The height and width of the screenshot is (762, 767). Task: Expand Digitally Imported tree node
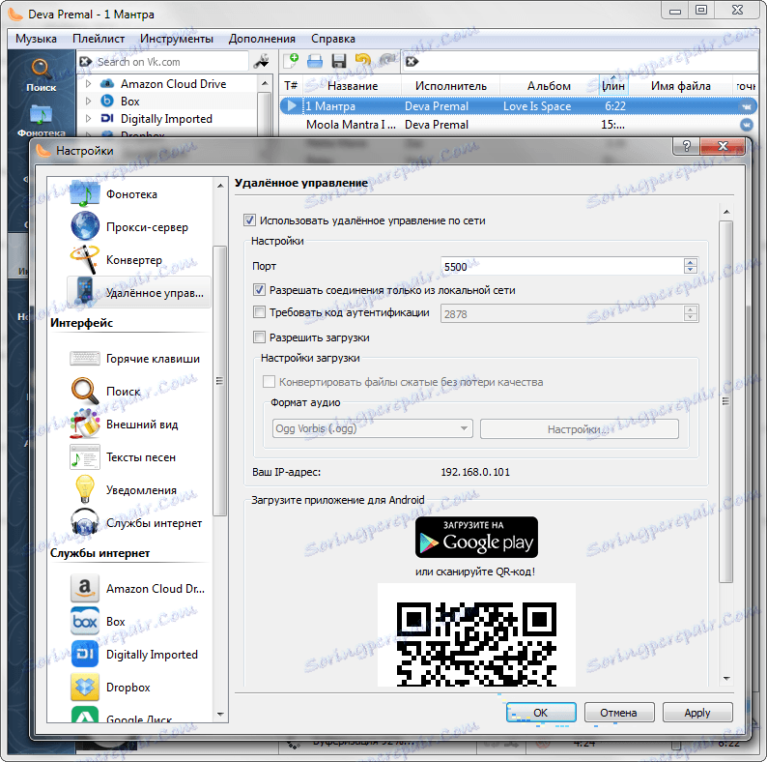(x=89, y=119)
